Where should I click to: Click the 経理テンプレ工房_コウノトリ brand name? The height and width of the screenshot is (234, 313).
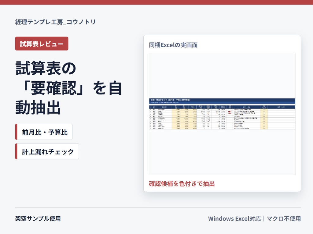[56, 22]
